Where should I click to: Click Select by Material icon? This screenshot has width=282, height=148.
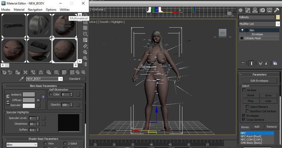[x=85, y=58]
